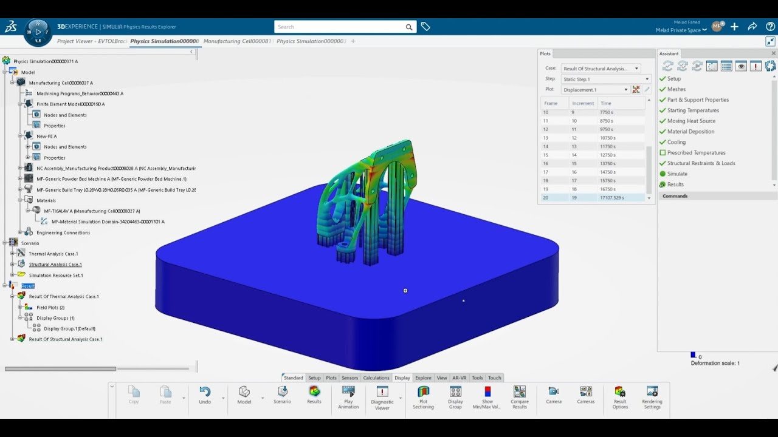Click the Simulate step in Assistant
This screenshot has width=778, height=437.
click(x=678, y=174)
